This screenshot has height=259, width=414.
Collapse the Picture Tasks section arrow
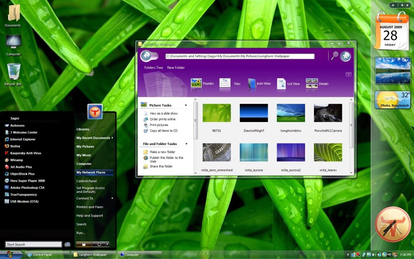(186, 105)
